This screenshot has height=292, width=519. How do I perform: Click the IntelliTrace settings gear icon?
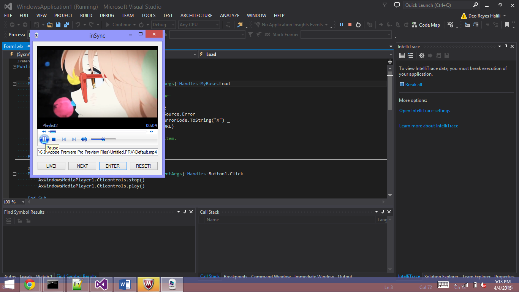point(421,56)
